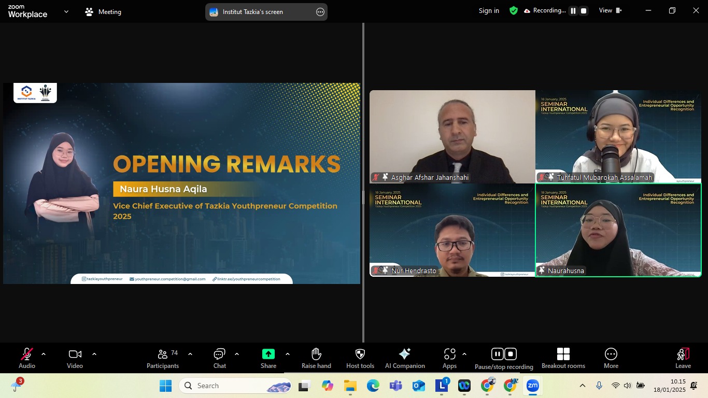
Task: Switch to the Meeting tab
Action: (x=103, y=12)
